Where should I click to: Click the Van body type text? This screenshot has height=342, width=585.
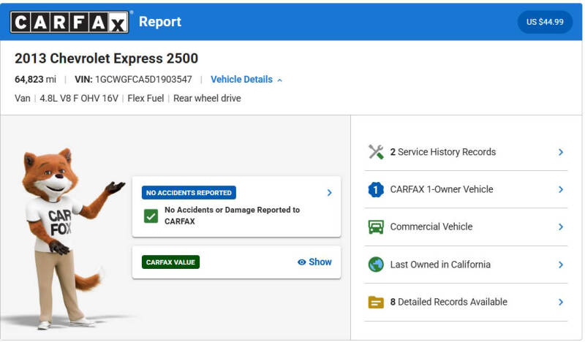(x=23, y=99)
